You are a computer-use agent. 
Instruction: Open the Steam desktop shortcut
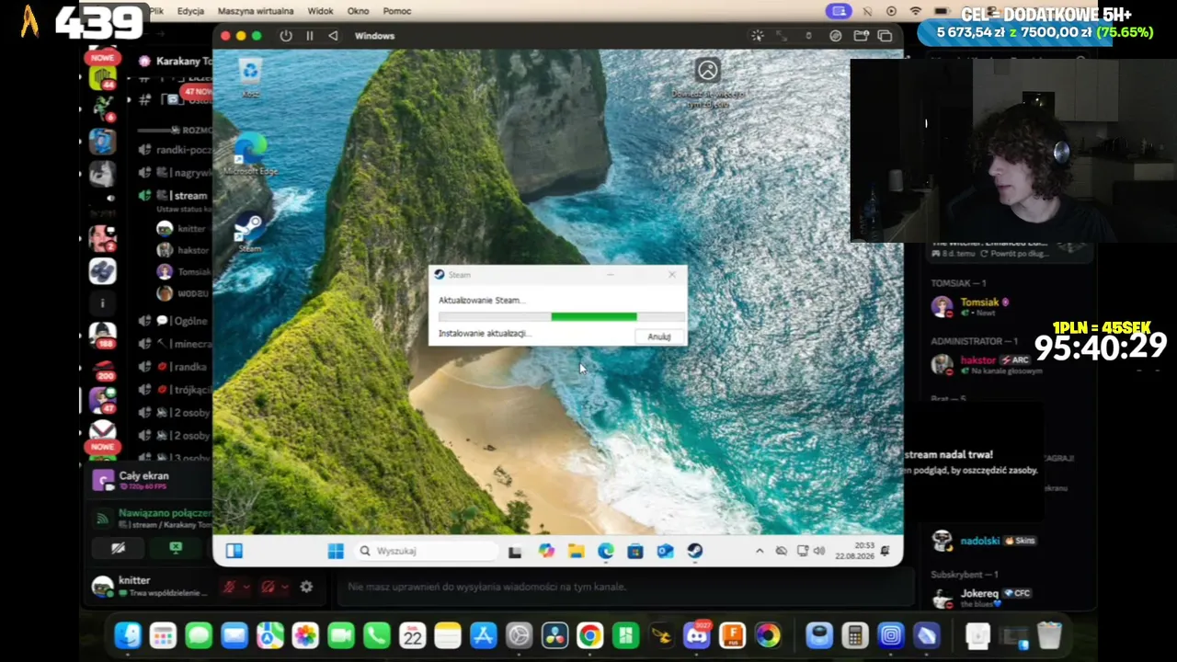(250, 233)
